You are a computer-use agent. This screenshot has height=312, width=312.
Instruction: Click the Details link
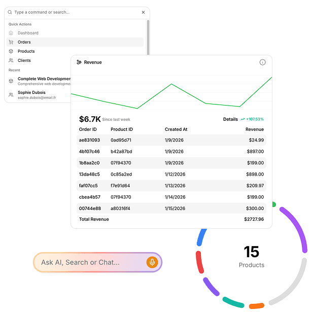[230, 119]
